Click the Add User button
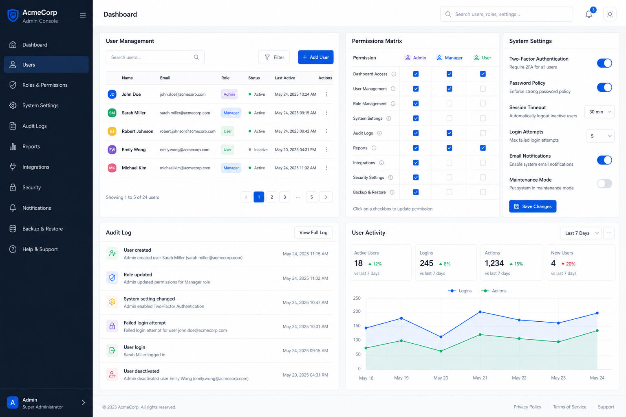Viewport: 626px width, 417px height. [x=316, y=57]
